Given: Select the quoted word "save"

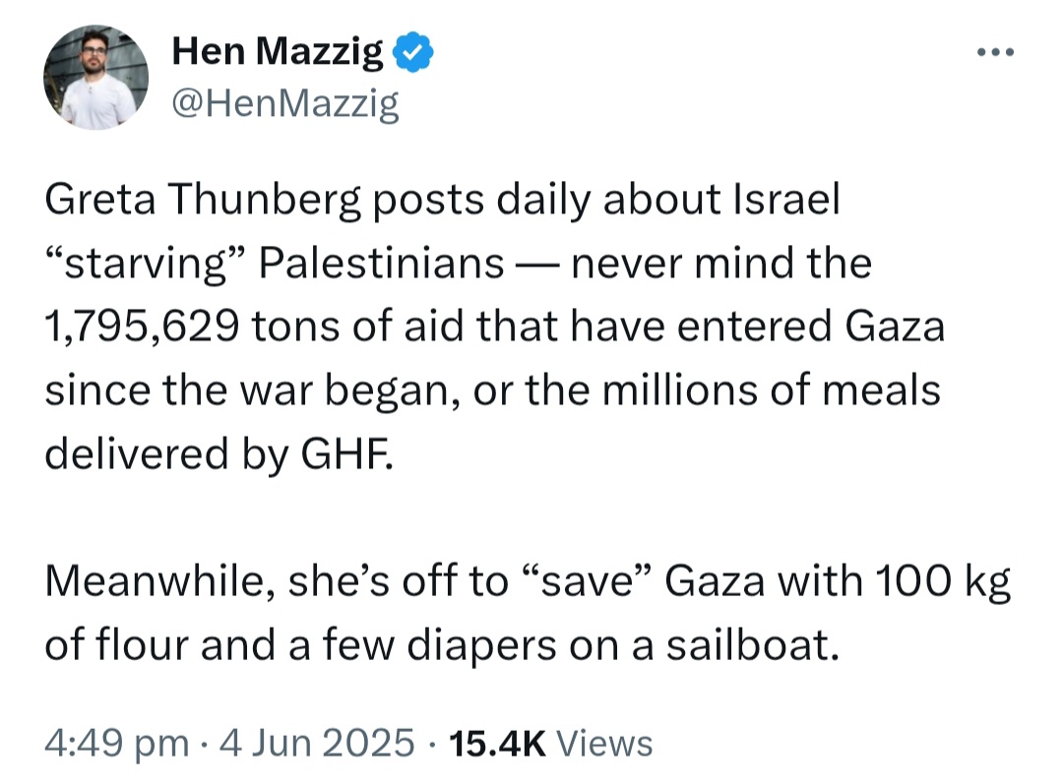Looking at the screenshot, I should 588,581.
